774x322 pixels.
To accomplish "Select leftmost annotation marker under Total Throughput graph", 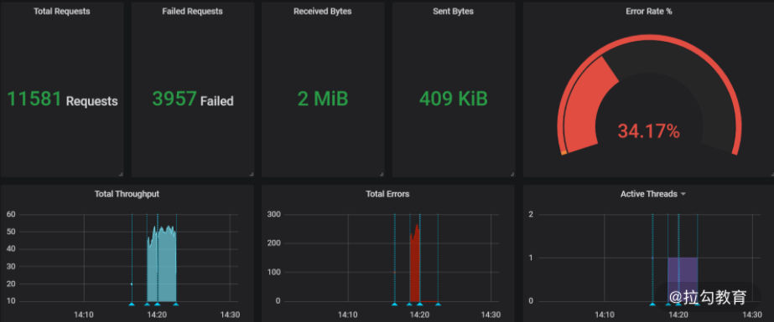I will [x=132, y=304].
